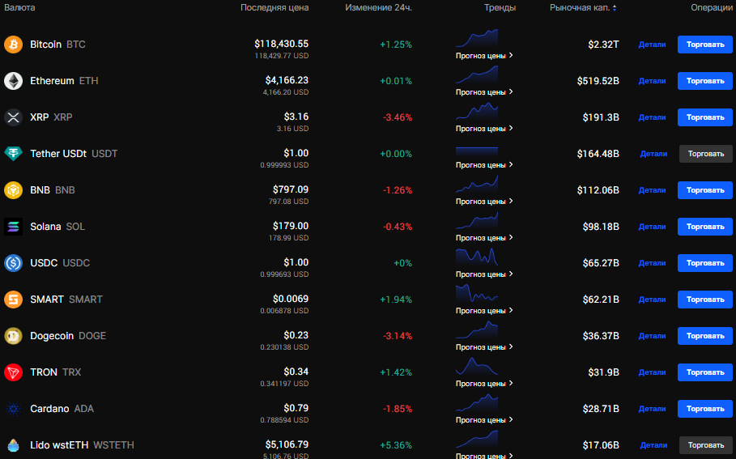The image size is (736, 459).
Task: Open Ethereum details link
Action: click(x=652, y=81)
